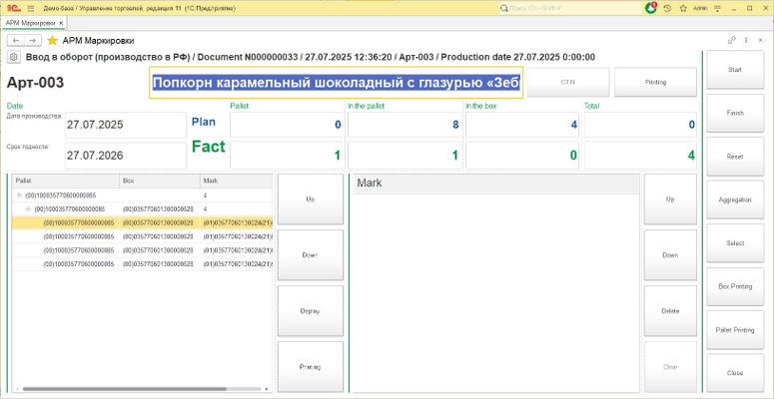This screenshot has height=399, width=774.
Task: Click the Plan value under Pallet
Action: pyautogui.click(x=287, y=125)
